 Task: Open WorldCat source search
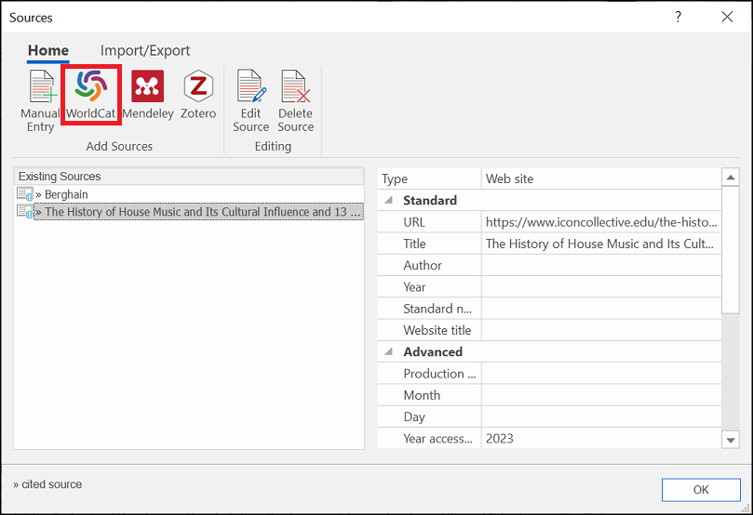[91, 88]
